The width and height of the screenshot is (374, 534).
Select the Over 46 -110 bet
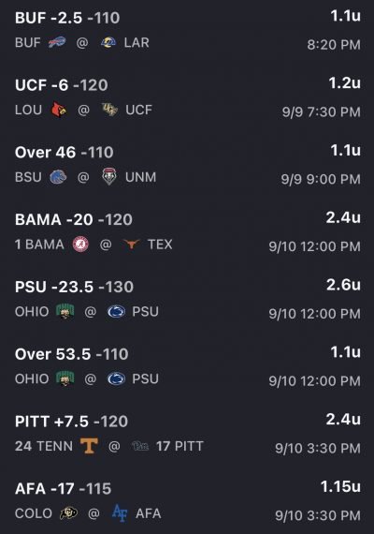187,165
